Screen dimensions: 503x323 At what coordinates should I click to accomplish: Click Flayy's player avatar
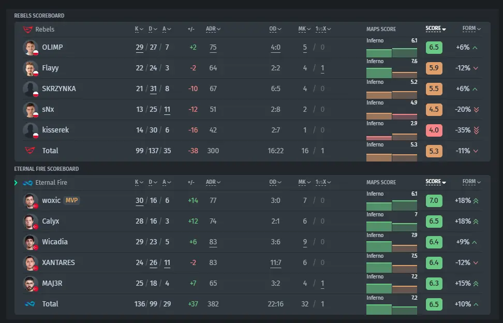tap(31, 68)
